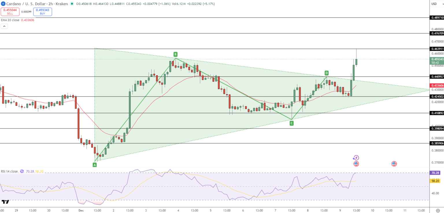Click the US flag event icon near December 10
The height and width of the screenshot is (213, 444).
394,164
